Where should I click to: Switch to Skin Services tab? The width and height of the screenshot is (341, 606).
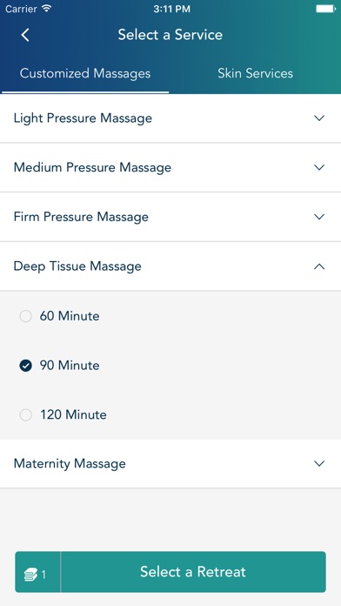click(x=255, y=73)
